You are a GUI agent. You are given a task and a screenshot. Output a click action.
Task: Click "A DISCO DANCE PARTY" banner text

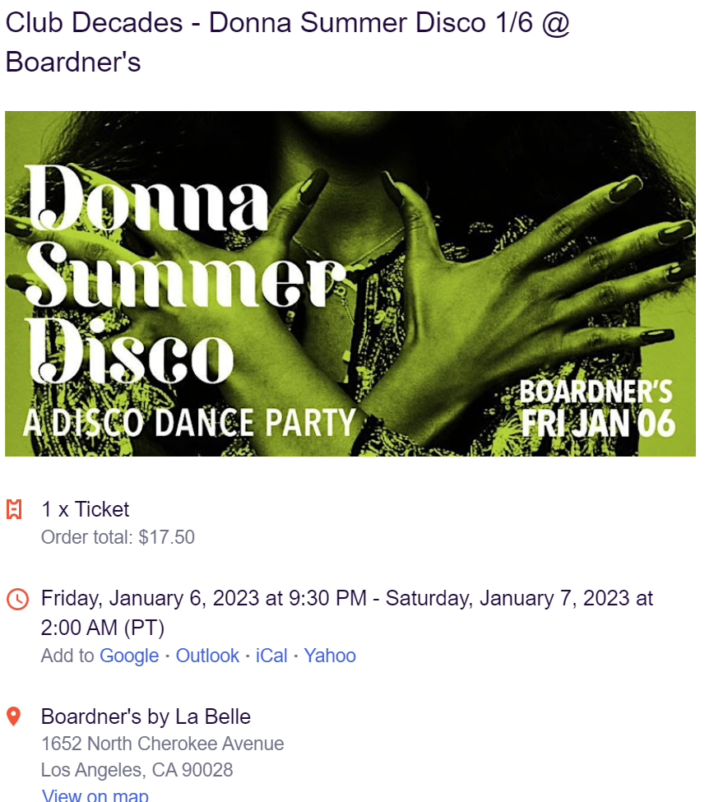pos(188,422)
